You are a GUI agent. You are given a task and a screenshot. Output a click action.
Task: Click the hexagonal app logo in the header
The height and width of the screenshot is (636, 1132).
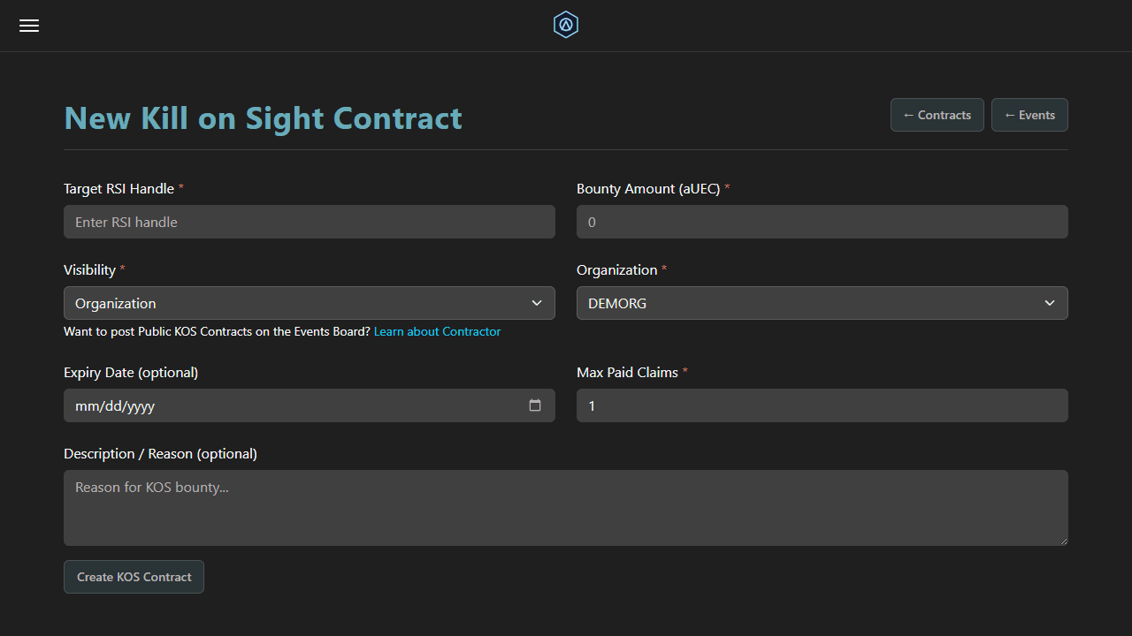565,25
